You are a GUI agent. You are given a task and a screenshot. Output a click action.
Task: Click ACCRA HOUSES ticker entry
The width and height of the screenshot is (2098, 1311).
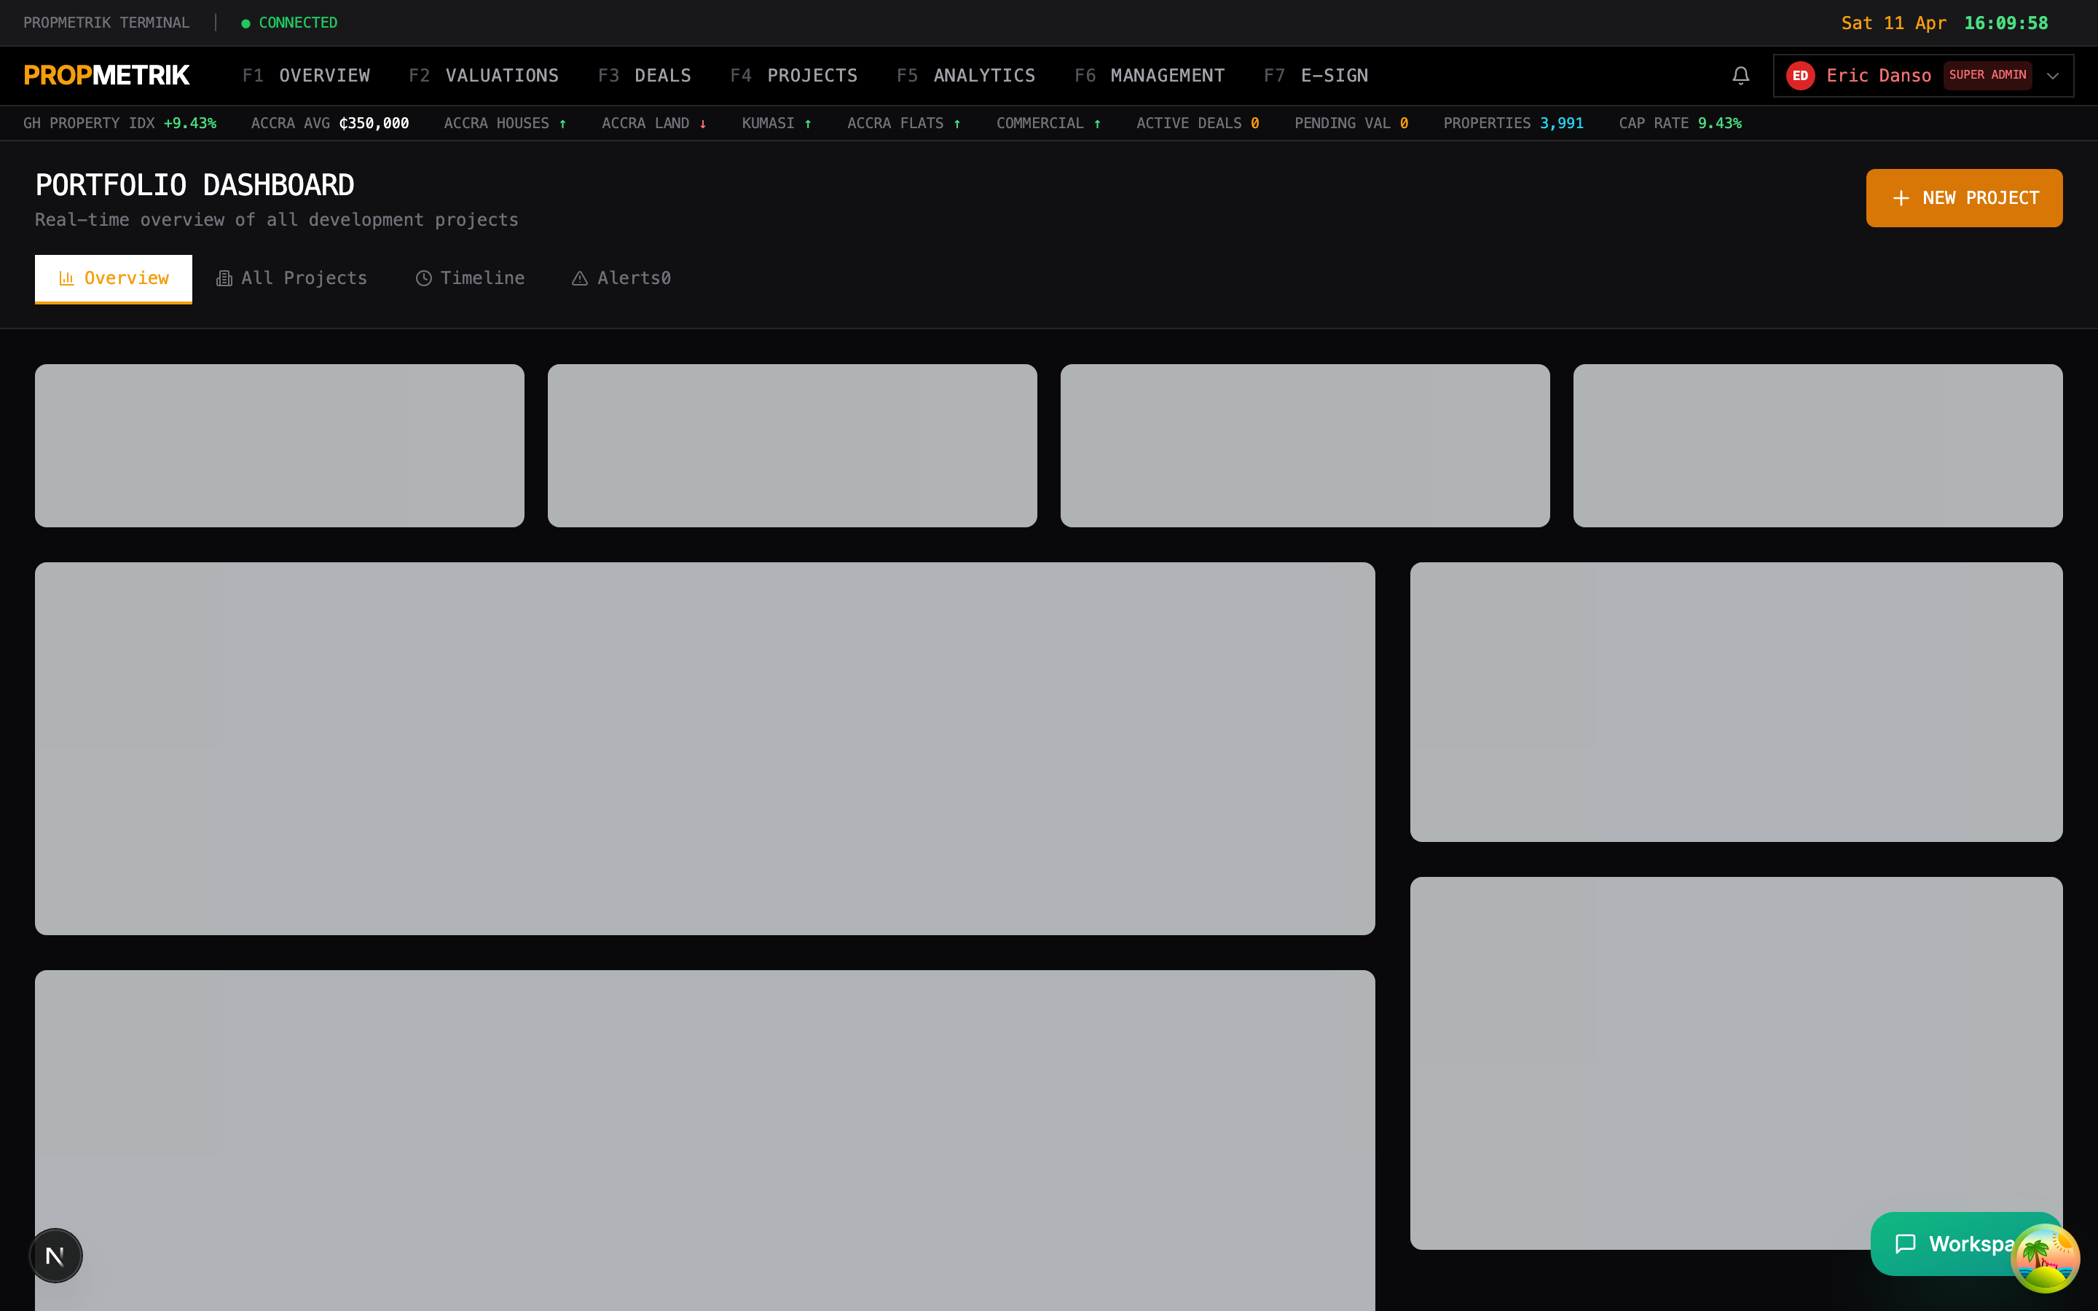[505, 123]
